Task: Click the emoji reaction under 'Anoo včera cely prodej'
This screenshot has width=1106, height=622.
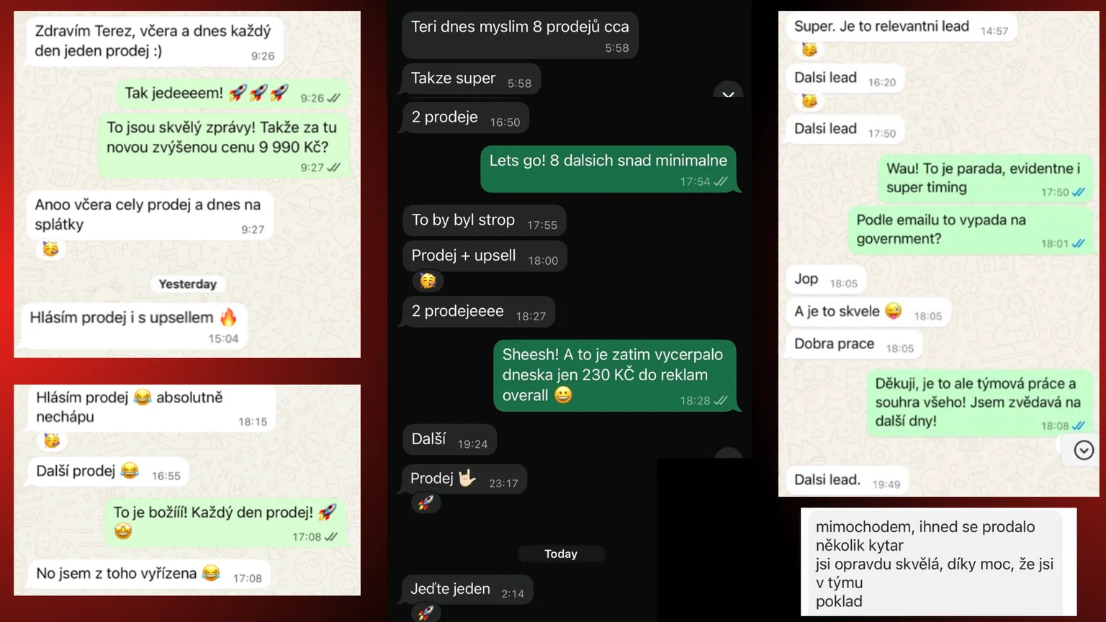Action: coord(50,249)
